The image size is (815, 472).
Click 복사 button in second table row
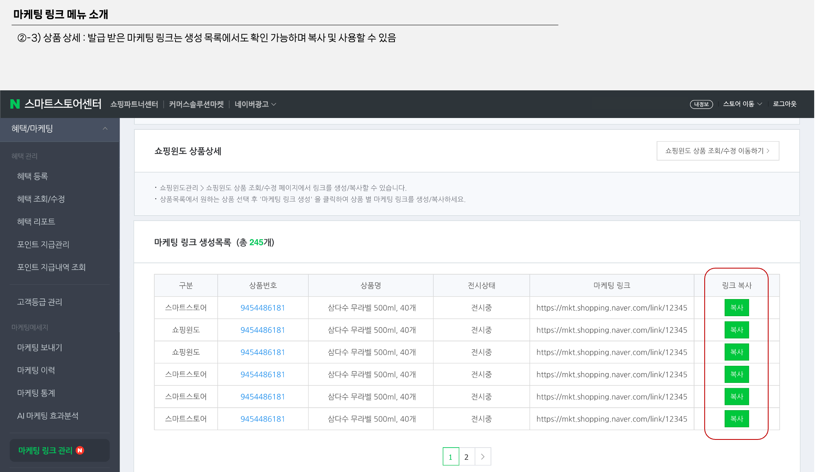tap(737, 330)
